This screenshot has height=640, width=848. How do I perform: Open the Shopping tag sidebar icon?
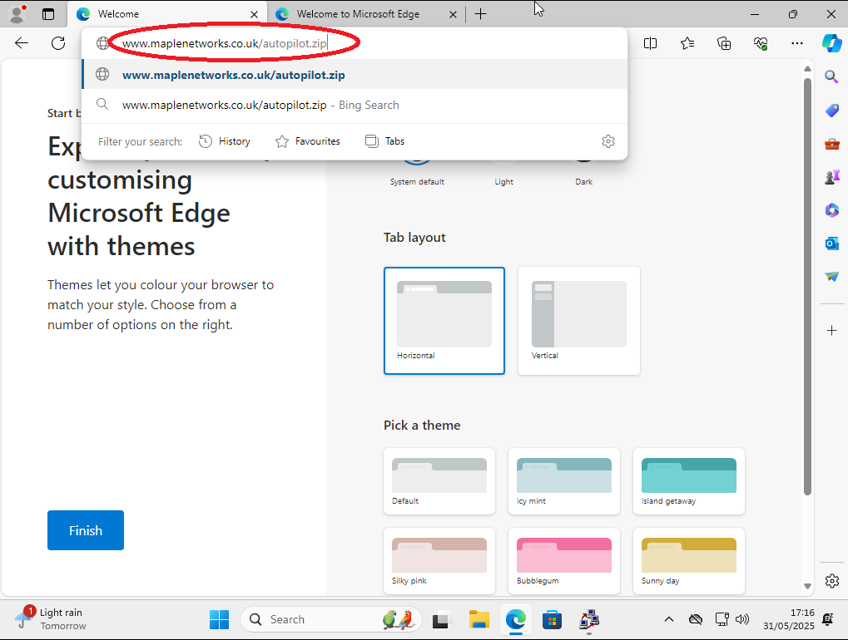831,111
